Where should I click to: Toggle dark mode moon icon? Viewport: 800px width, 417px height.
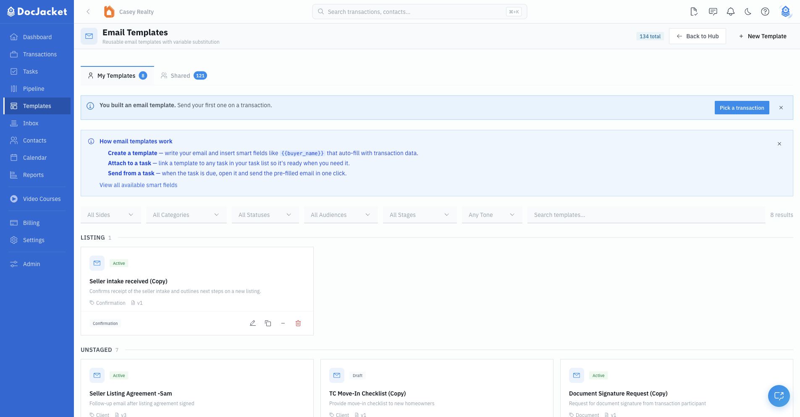tap(748, 12)
